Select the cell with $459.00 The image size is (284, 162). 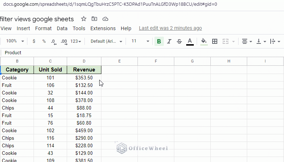tap(84, 130)
